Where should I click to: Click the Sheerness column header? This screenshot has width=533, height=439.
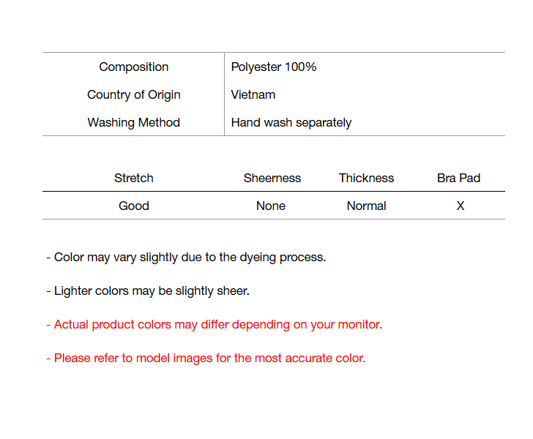272,178
